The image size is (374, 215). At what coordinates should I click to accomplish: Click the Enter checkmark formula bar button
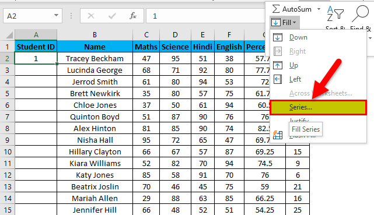[x=112, y=16]
